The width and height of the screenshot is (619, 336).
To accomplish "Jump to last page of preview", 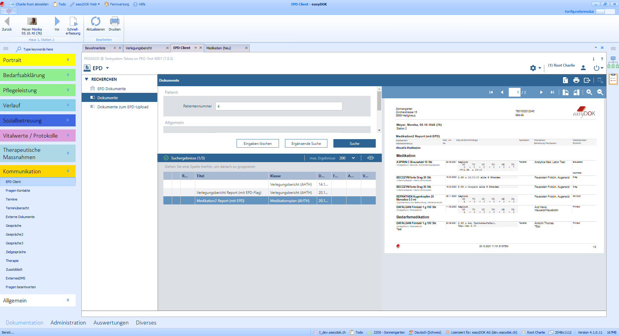I will coord(552,92).
